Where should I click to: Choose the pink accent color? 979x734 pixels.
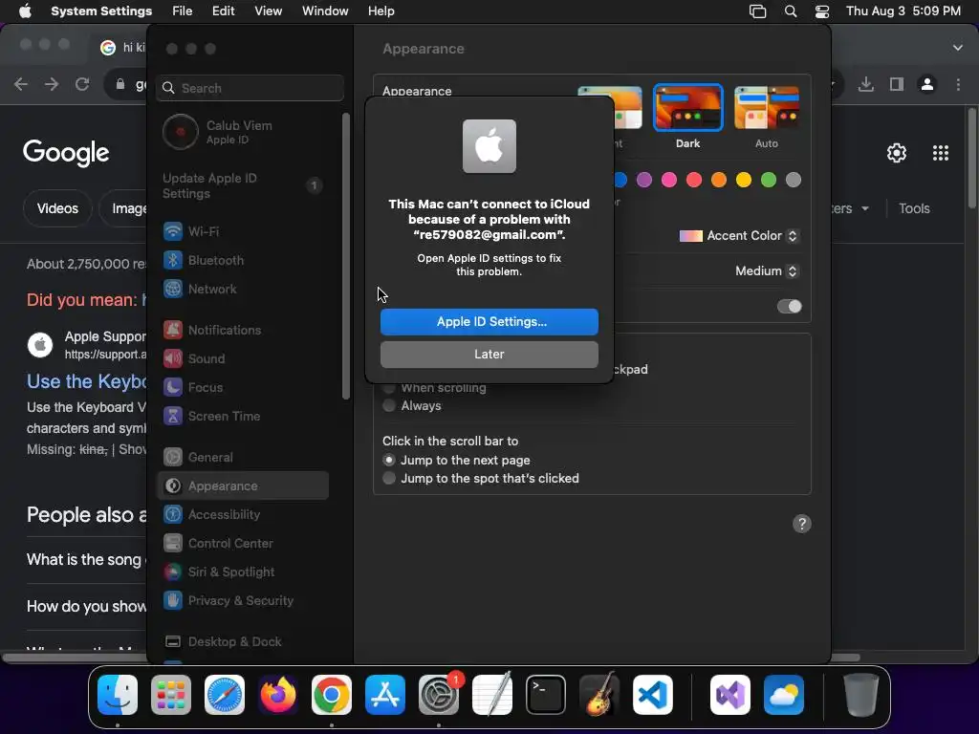pos(668,180)
